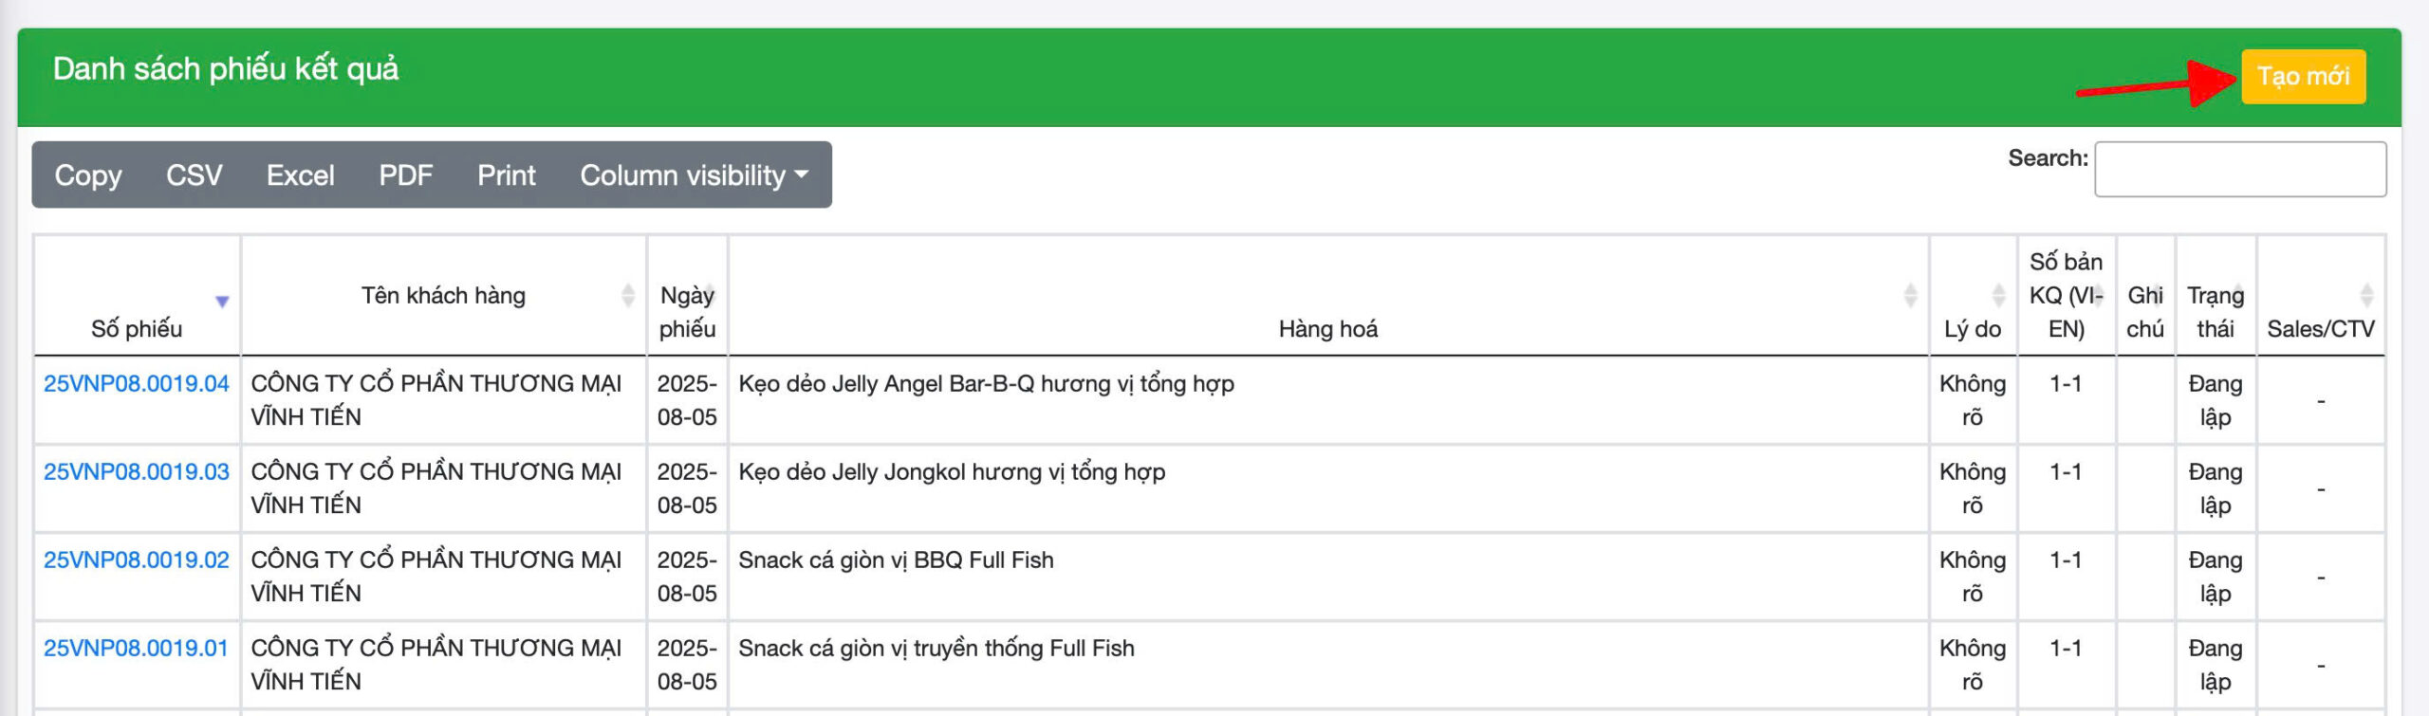
Task: Print the result sheet list
Action: tap(506, 175)
